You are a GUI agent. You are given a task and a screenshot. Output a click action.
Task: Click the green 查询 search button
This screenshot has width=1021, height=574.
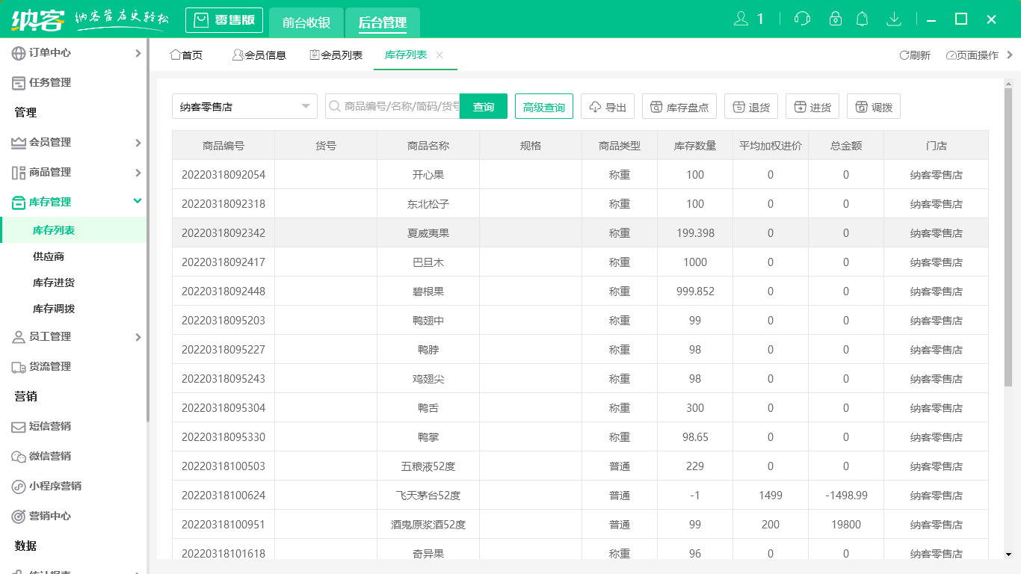coord(484,107)
